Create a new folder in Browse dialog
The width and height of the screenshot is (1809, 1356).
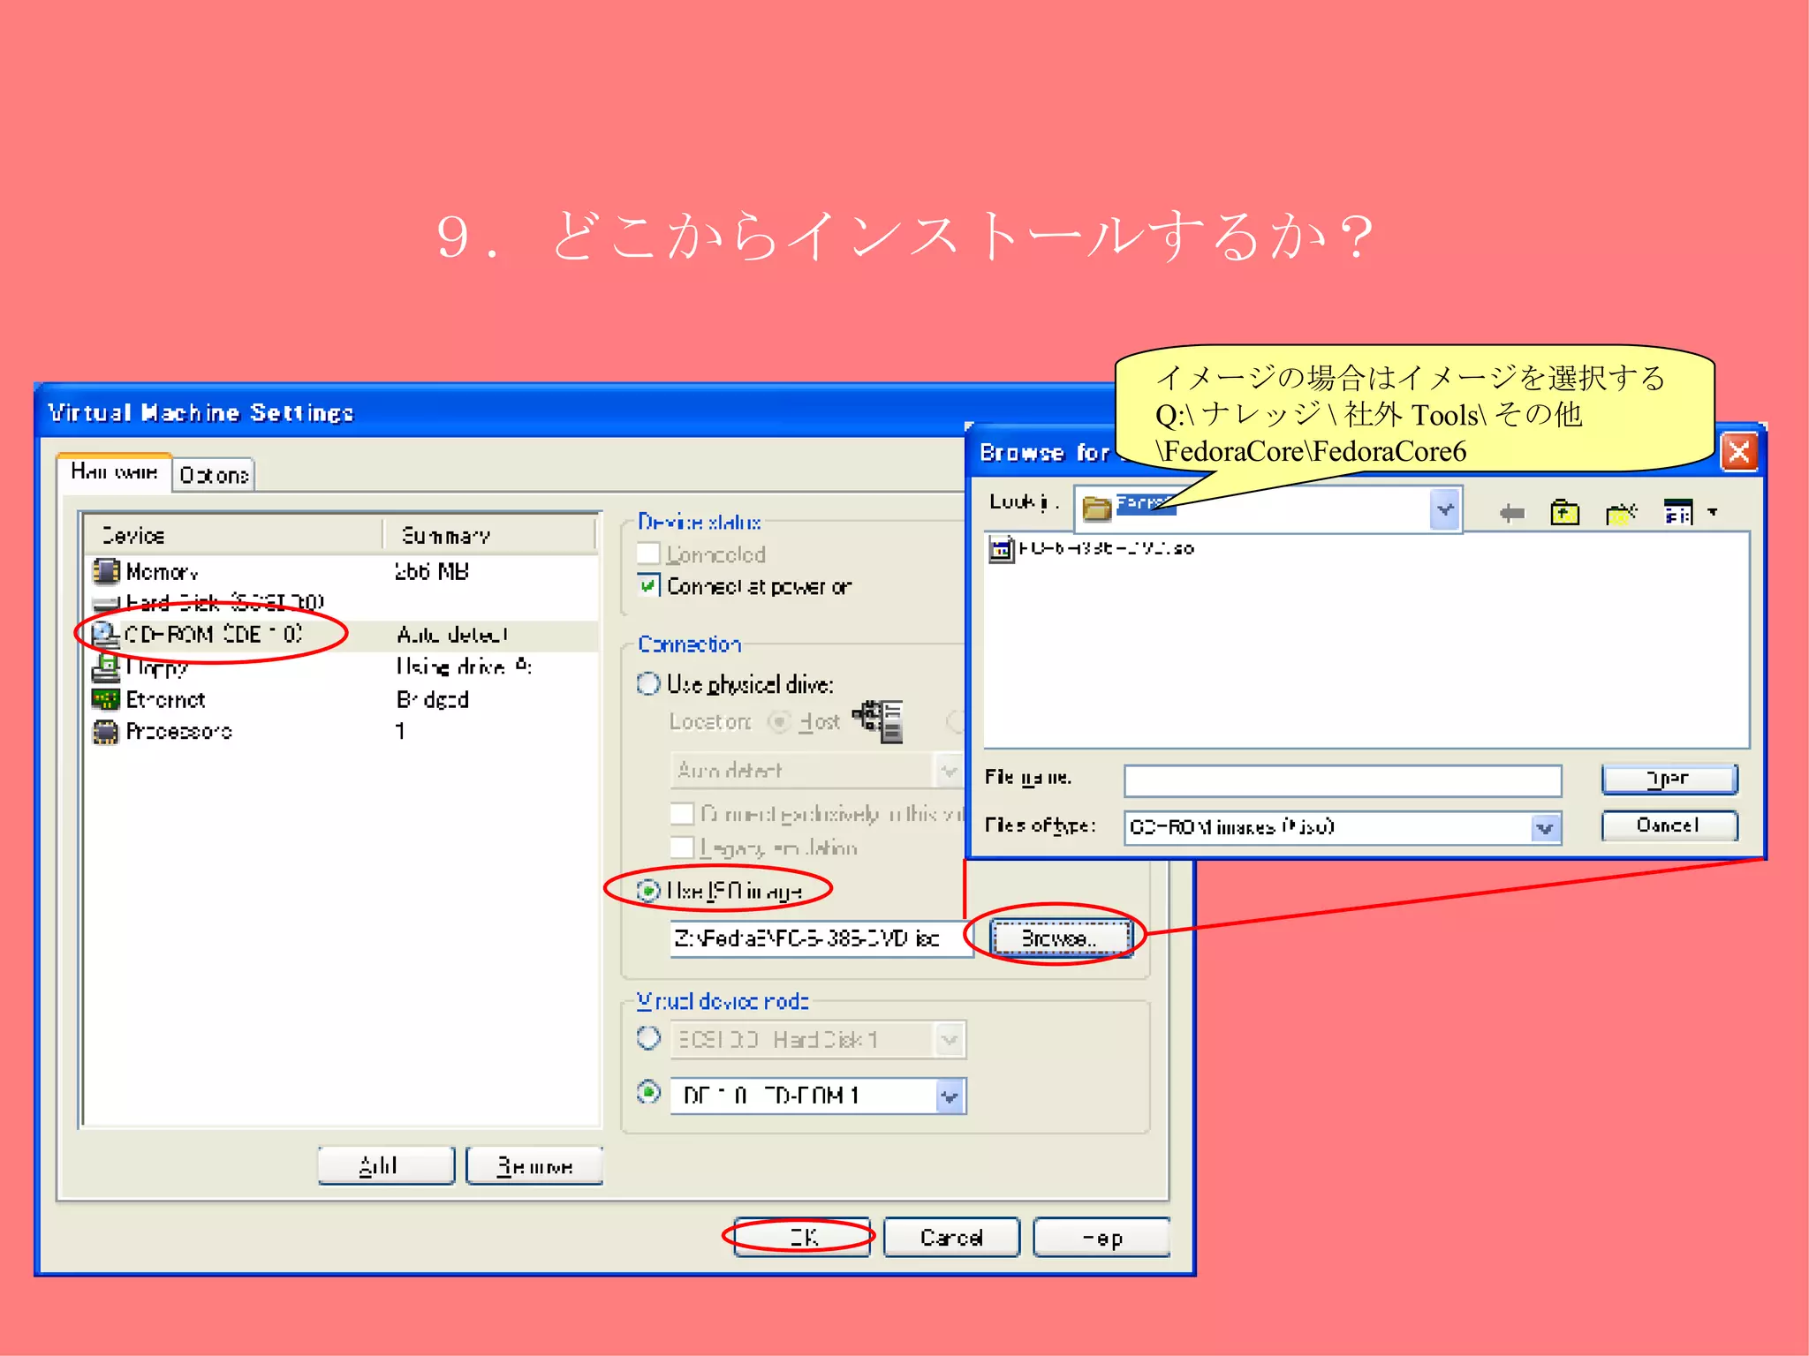pyautogui.click(x=1621, y=512)
